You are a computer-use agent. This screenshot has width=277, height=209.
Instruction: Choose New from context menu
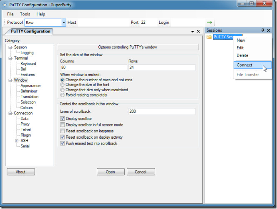(x=252, y=40)
